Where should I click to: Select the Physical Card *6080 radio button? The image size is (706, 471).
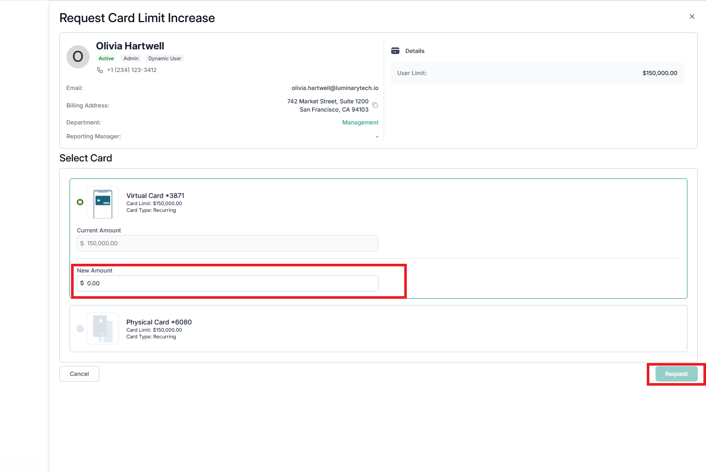coord(80,329)
